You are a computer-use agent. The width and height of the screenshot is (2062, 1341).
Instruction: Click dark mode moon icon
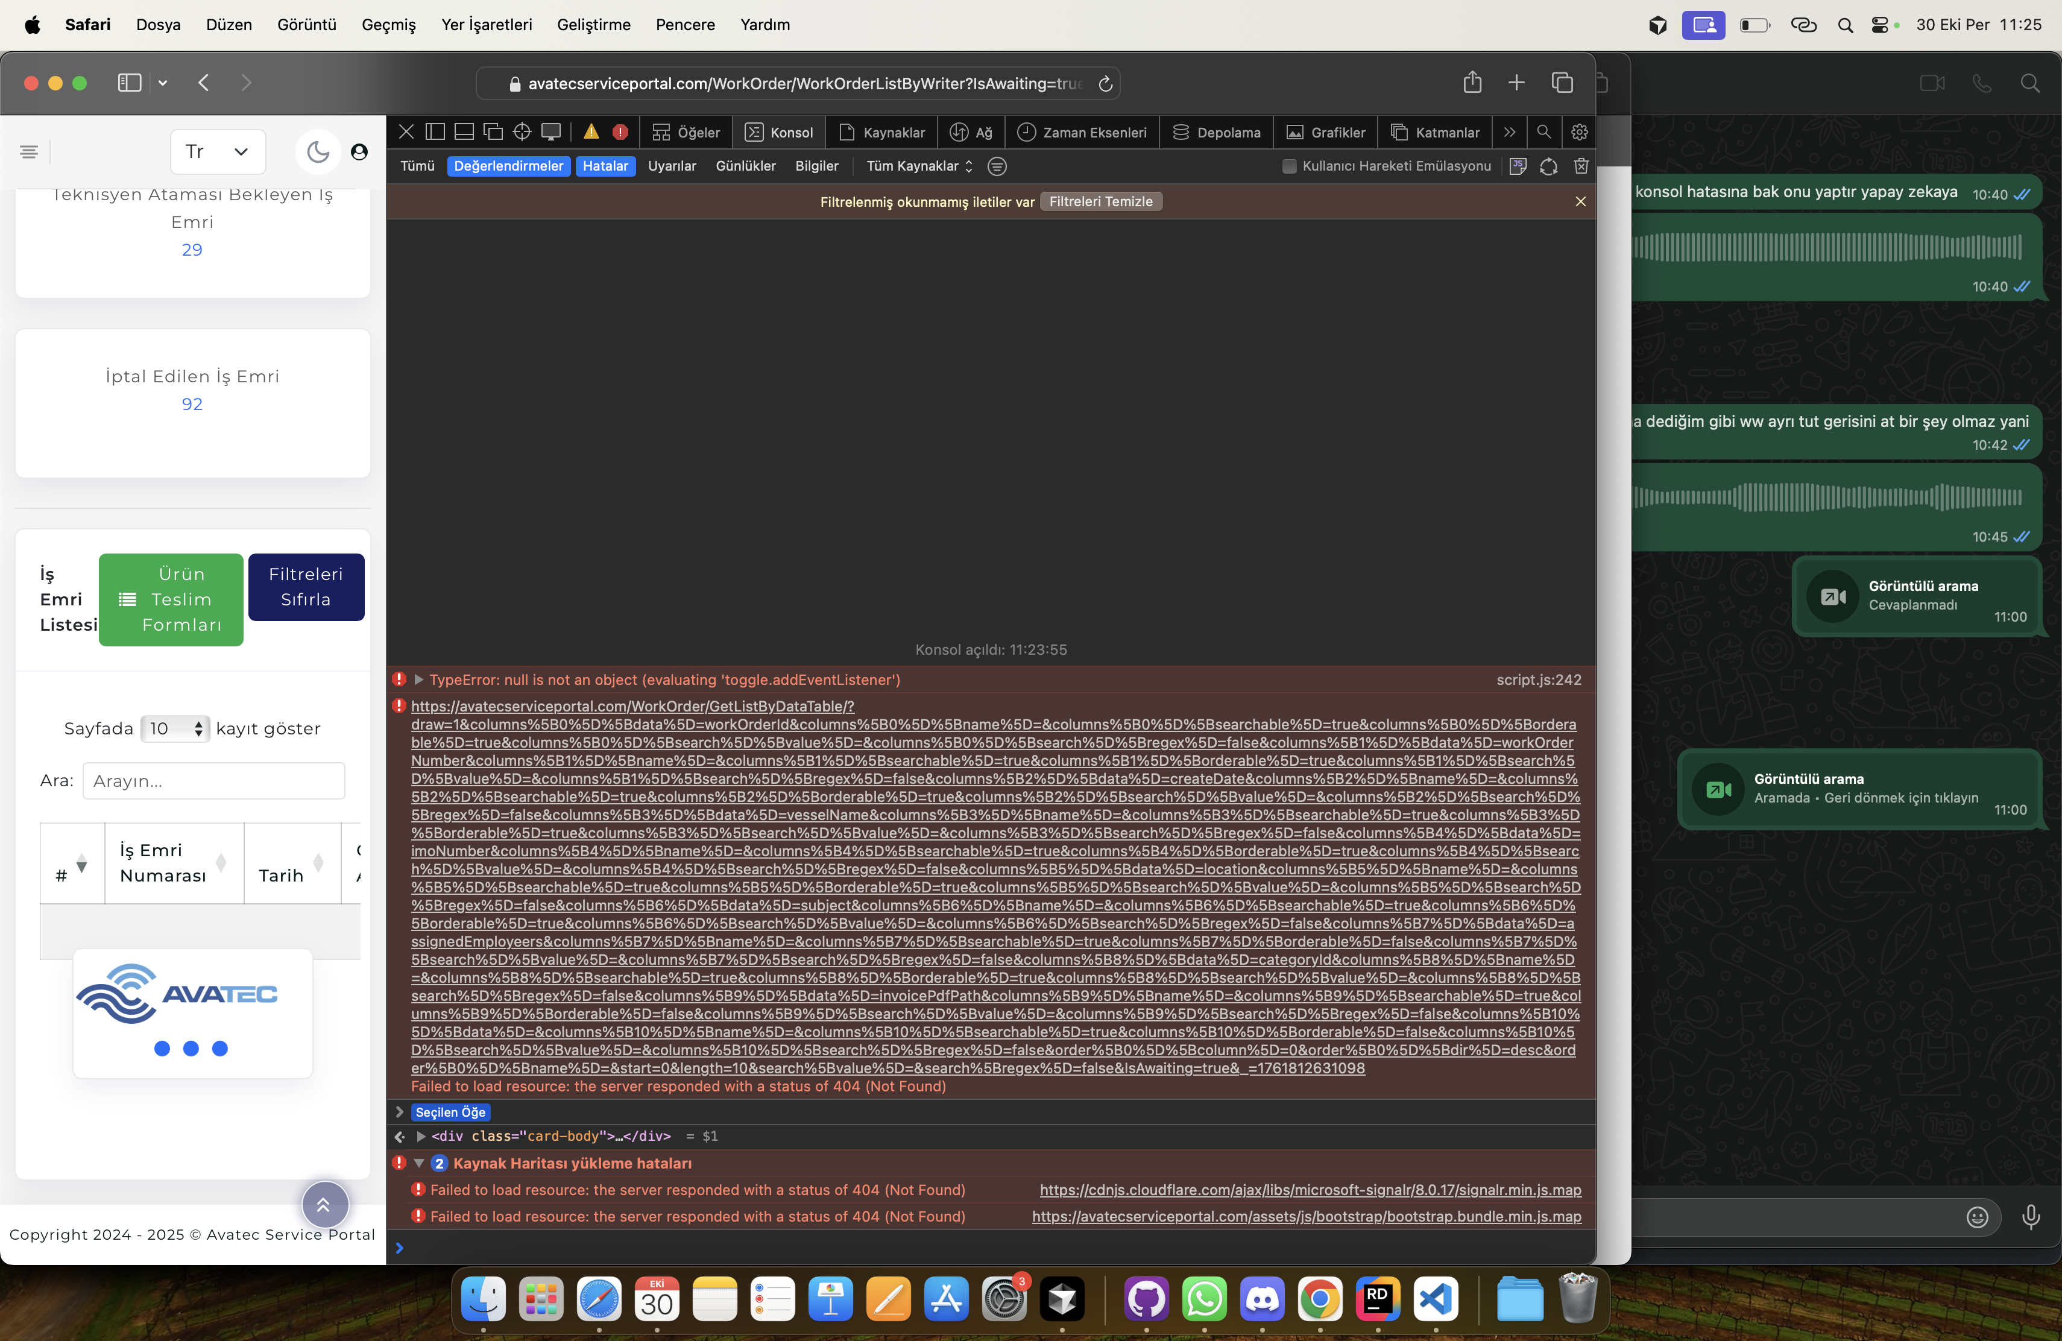(318, 151)
